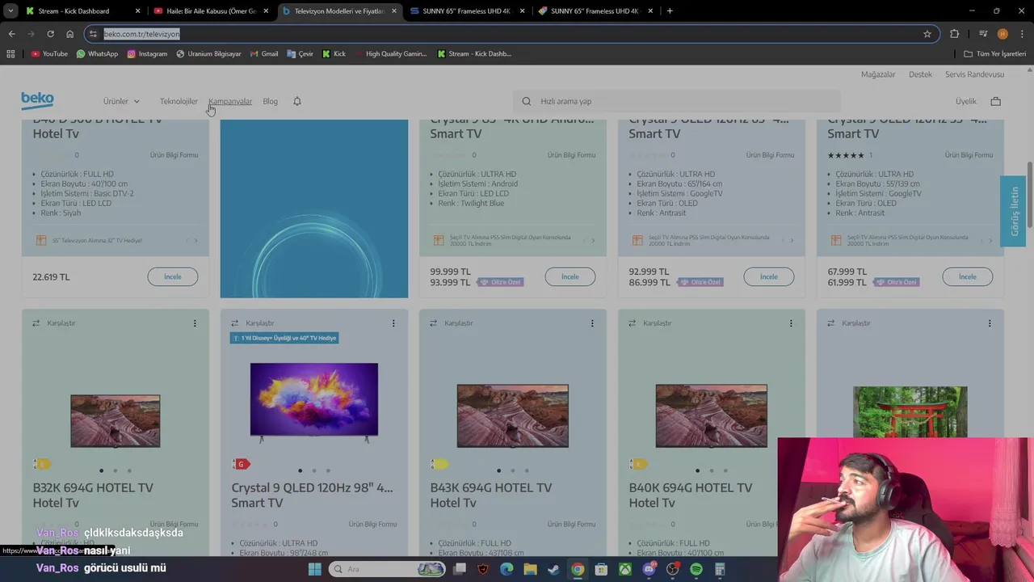Open Kampanyalar menu item
Image resolution: width=1034 pixels, height=582 pixels.
pos(230,101)
